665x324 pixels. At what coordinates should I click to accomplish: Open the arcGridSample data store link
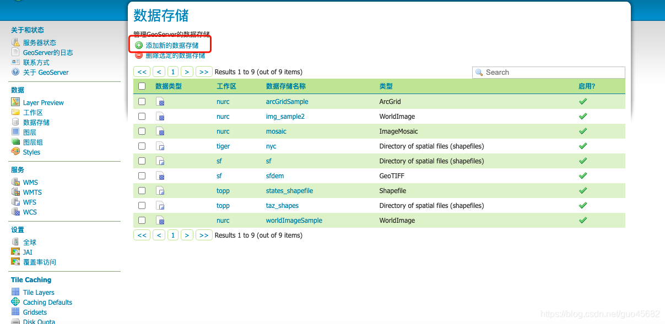(x=287, y=102)
